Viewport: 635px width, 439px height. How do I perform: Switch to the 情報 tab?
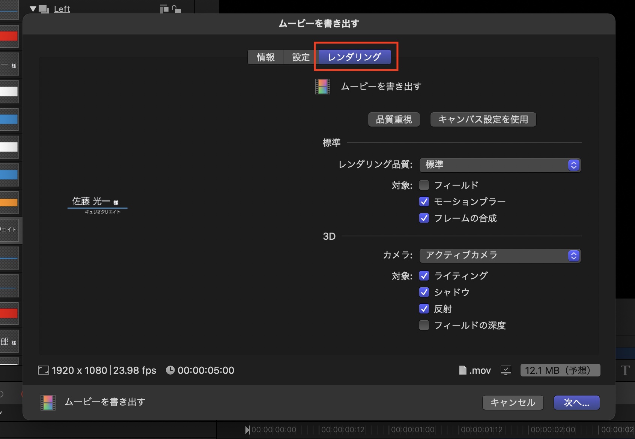coord(265,57)
